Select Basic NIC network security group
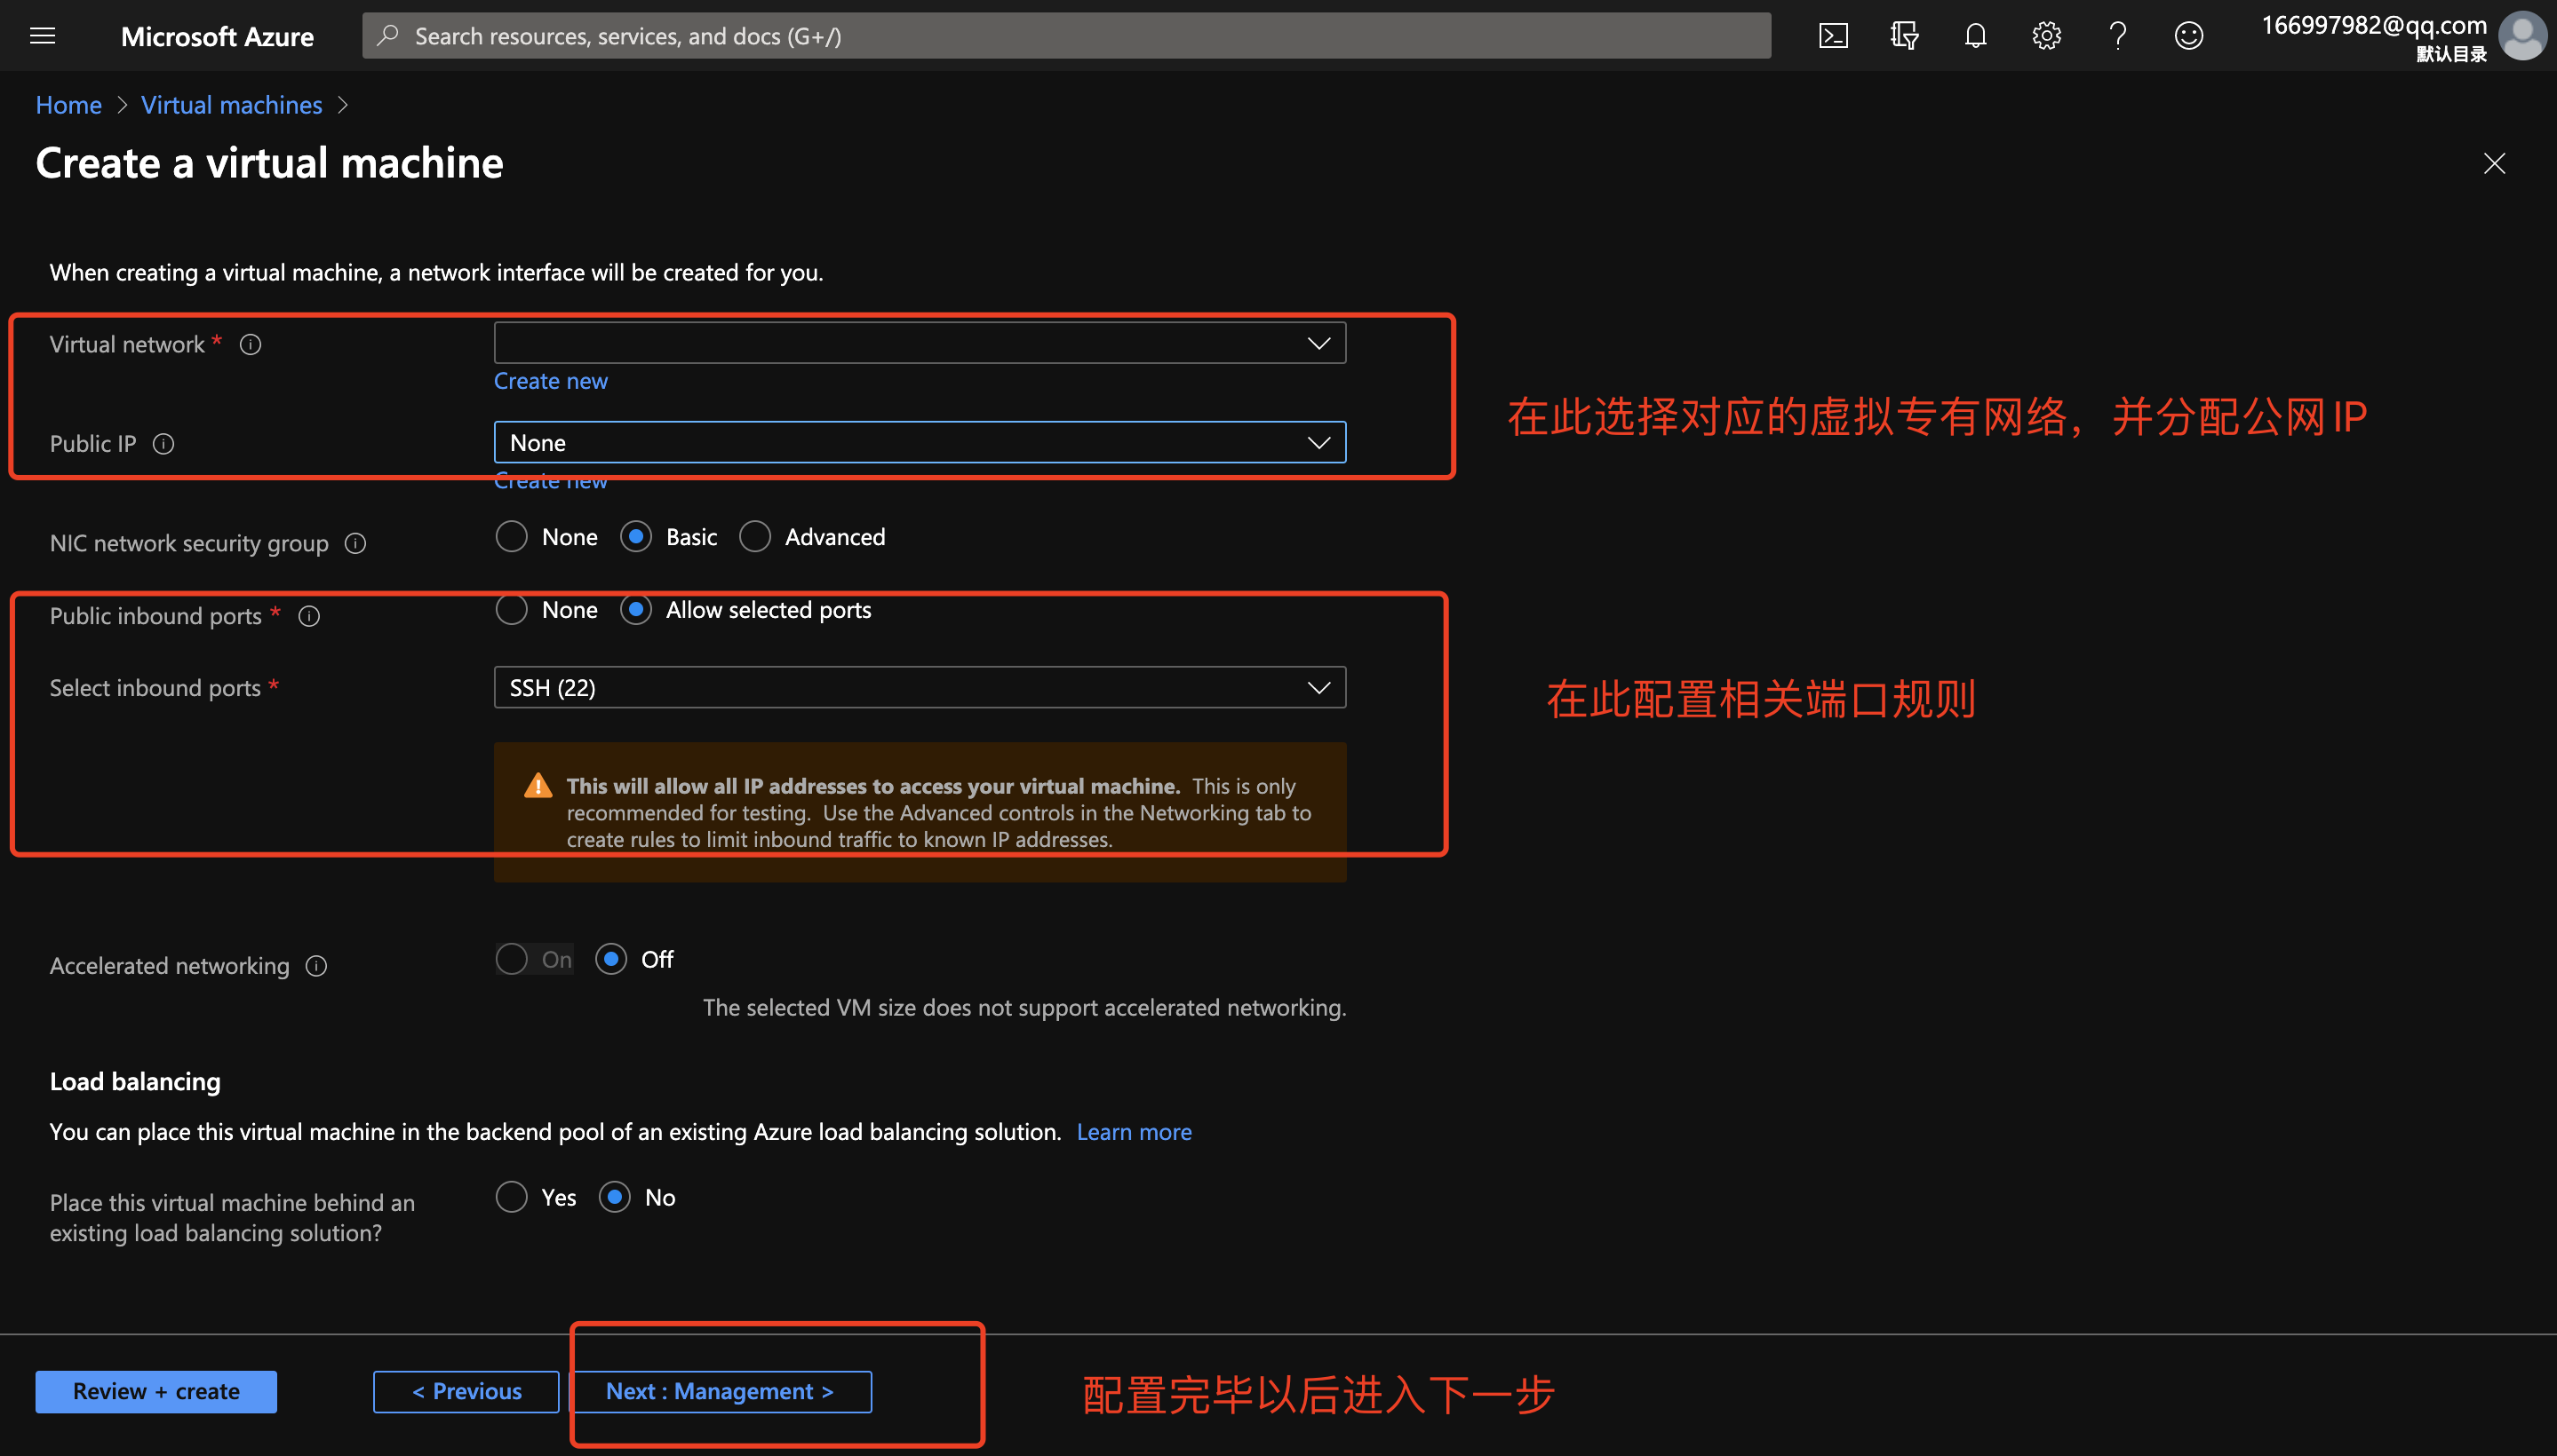 click(635, 537)
